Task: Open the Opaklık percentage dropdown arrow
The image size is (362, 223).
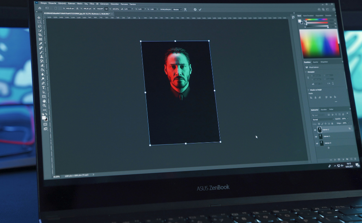Action: pos(348,119)
